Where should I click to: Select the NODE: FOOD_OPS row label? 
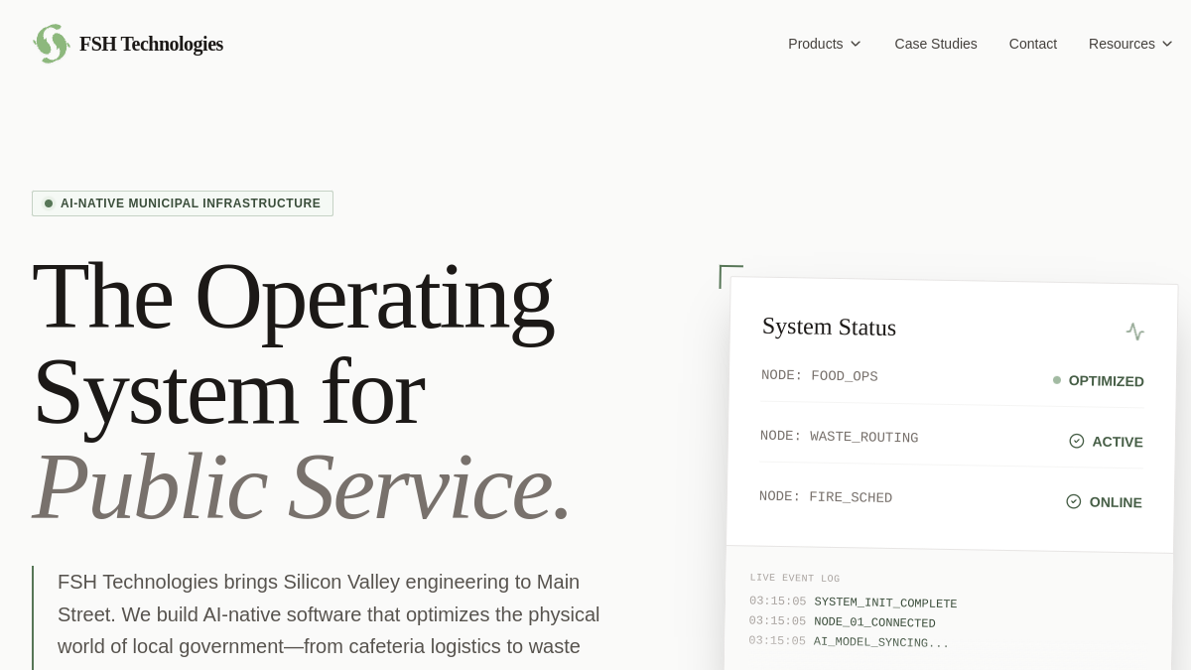point(820,376)
